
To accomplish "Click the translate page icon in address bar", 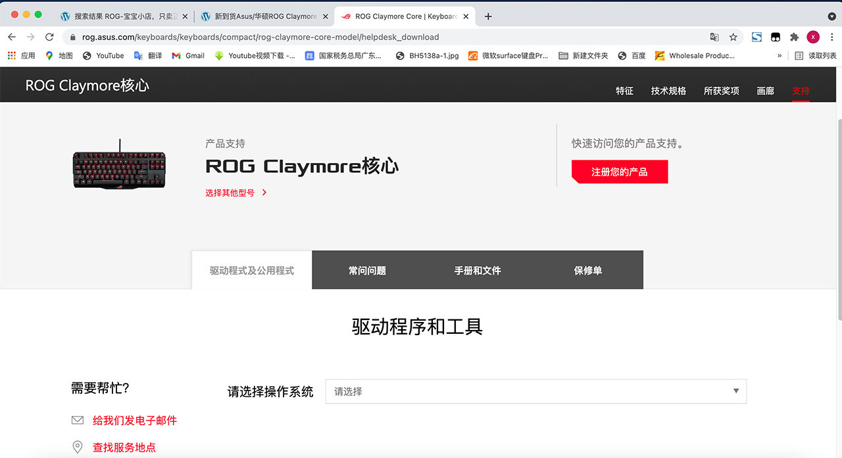I will (714, 37).
